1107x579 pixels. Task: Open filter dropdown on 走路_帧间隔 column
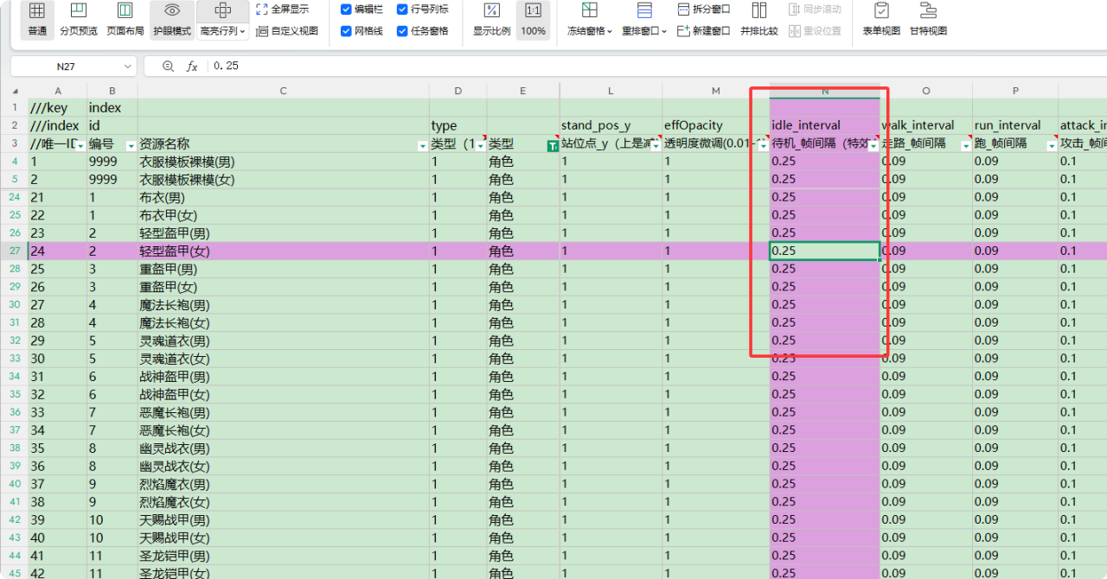(965, 146)
